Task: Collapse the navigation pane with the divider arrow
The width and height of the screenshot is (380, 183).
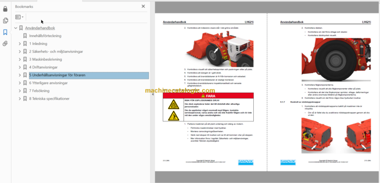Action: (153, 95)
